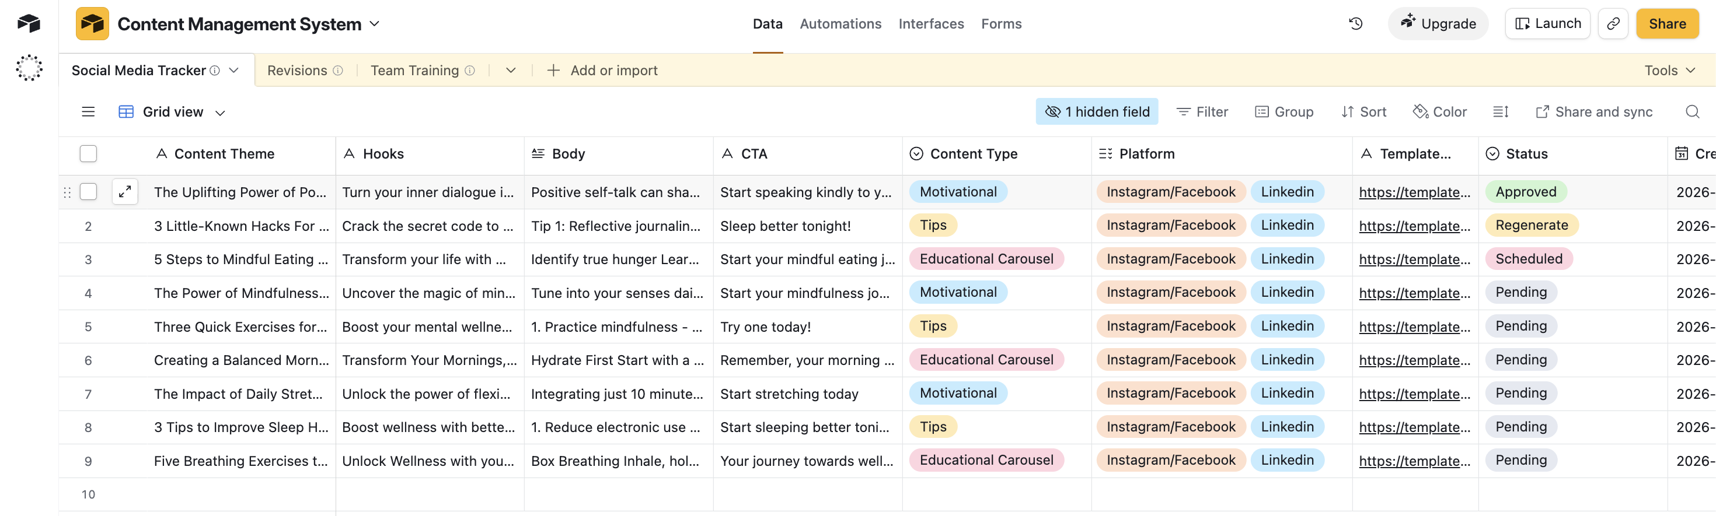Toggle the views sidebar hamburger icon
This screenshot has height=516, width=1716.
(x=88, y=112)
